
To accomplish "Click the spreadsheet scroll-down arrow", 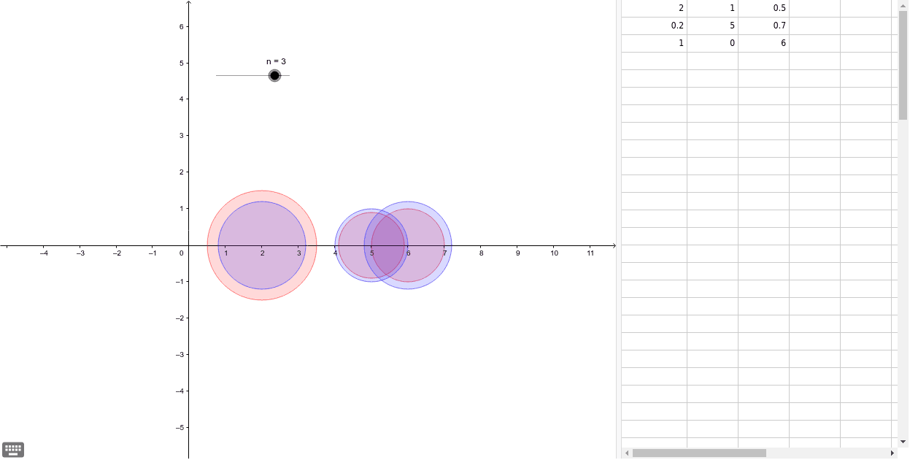I will click(x=903, y=441).
